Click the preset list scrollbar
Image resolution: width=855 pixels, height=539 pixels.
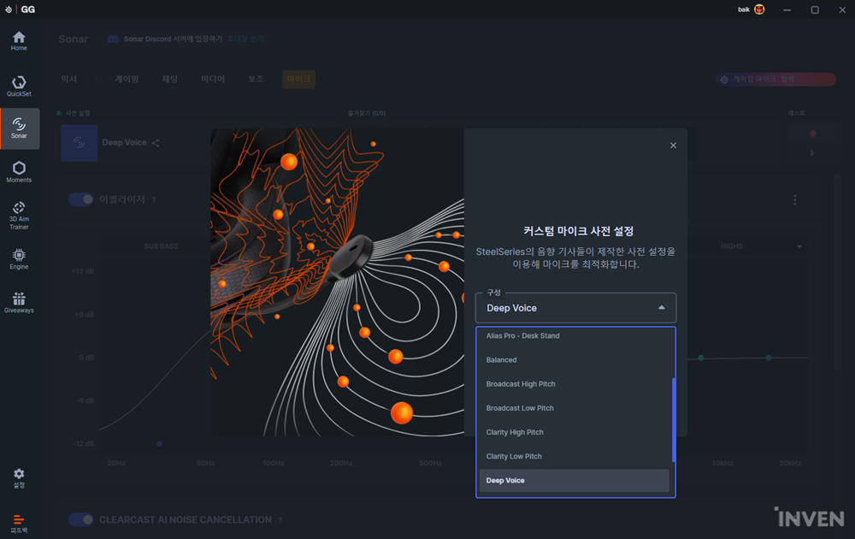pyautogui.click(x=674, y=419)
